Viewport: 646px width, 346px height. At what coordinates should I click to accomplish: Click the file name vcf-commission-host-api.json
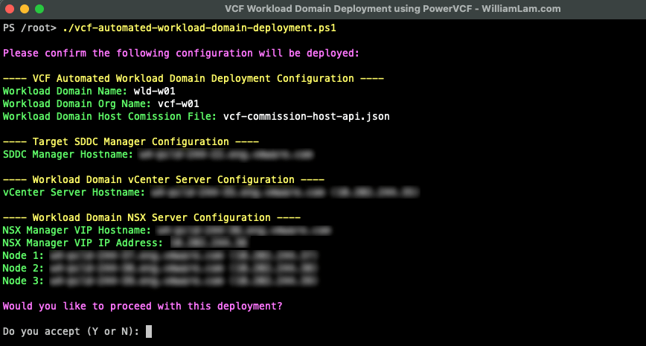[x=306, y=117]
